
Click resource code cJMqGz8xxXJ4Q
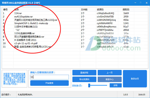coord(105,13)
